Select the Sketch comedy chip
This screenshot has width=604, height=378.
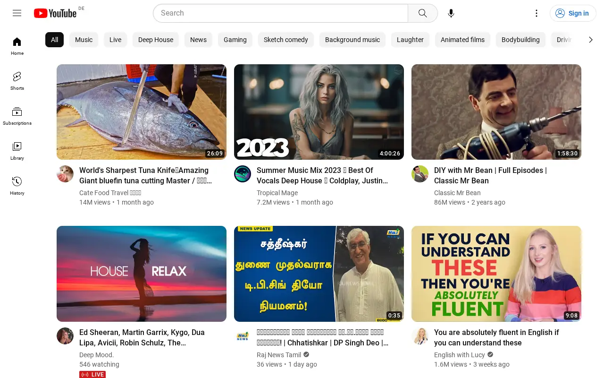click(x=286, y=40)
